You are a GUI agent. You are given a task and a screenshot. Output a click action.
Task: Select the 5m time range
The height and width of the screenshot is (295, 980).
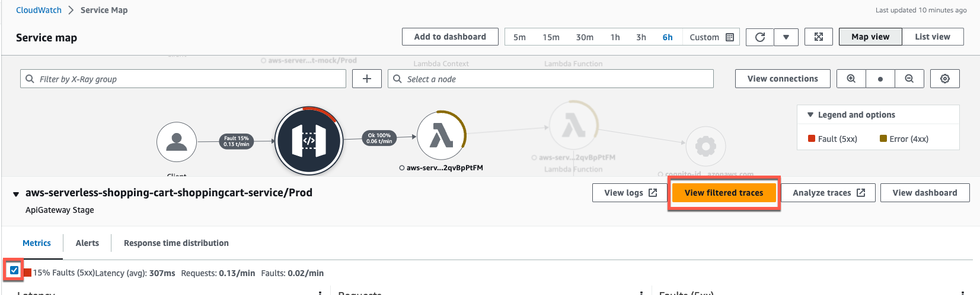coord(520,37)
